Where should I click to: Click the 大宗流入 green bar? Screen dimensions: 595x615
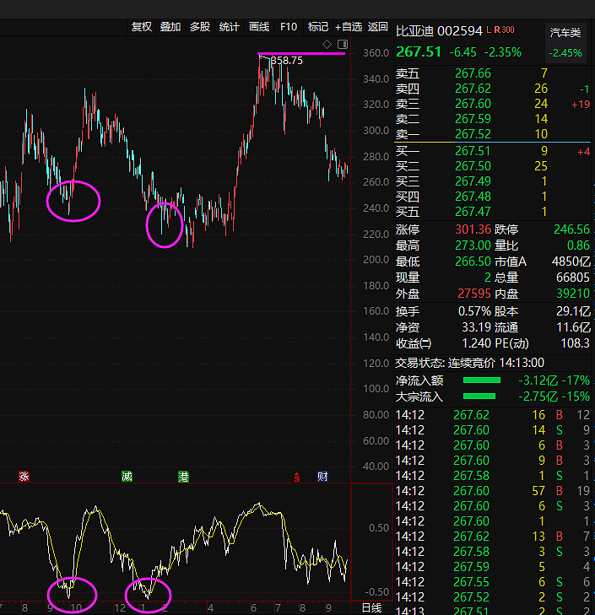[x=479, y=397]
